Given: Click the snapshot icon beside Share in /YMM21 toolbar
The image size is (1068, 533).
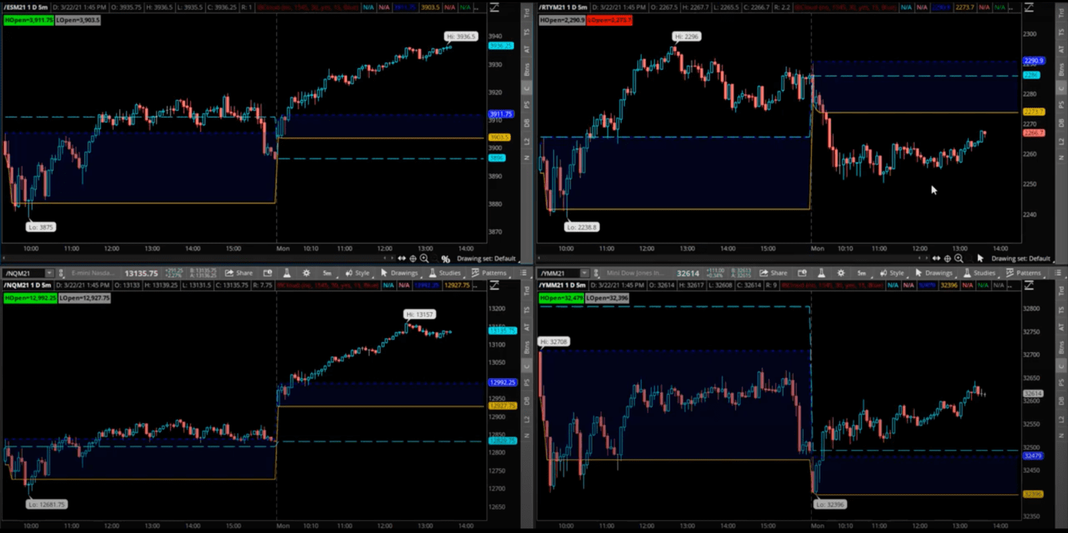Looking at the screenshot, I should [802, 273].
